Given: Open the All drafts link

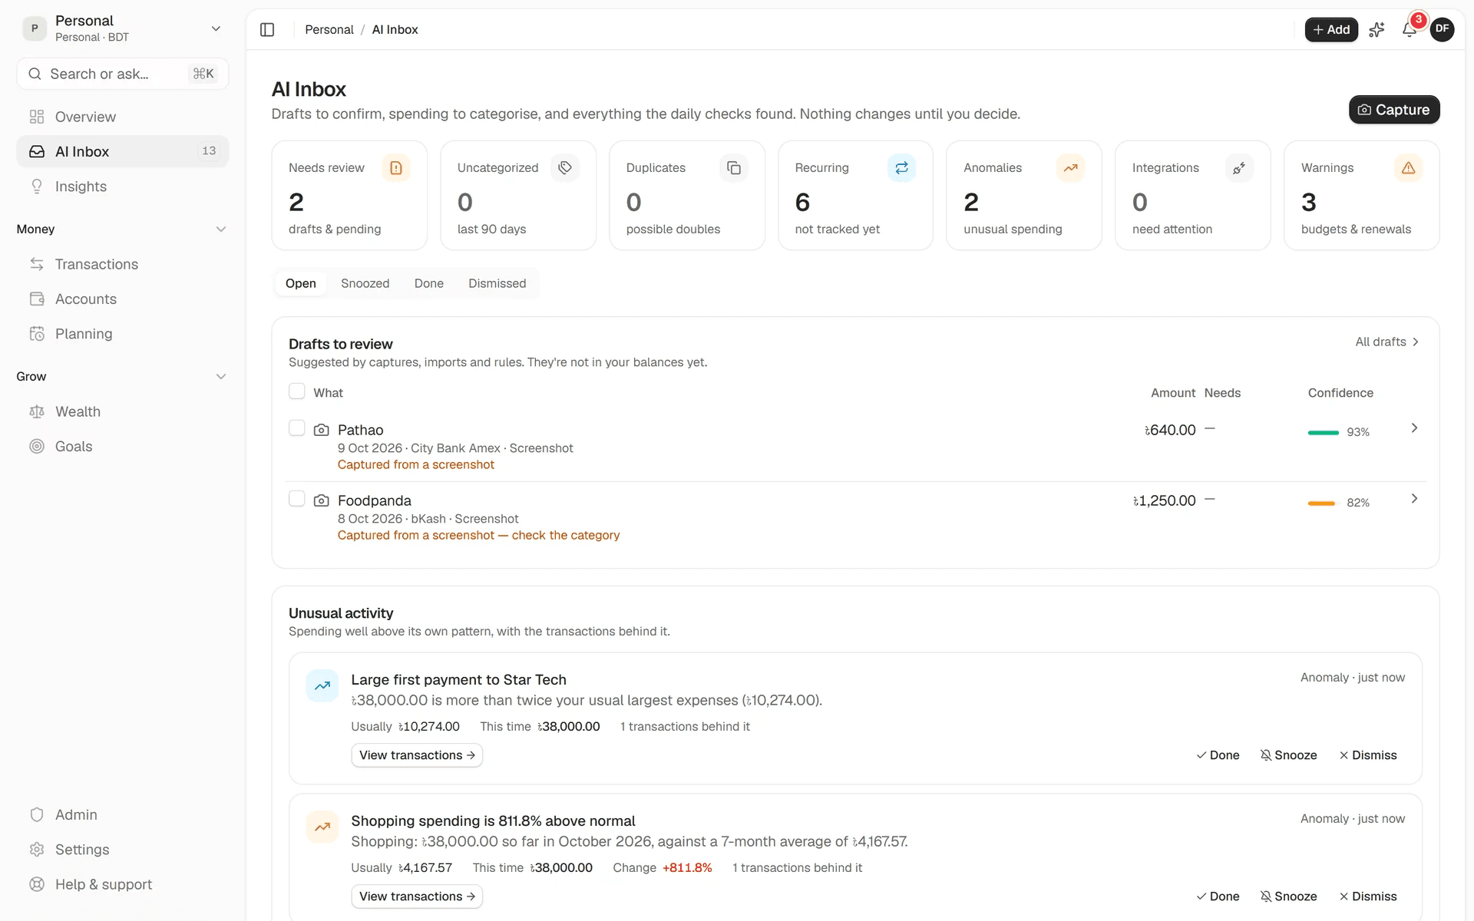Looking at the screenshot, I should [x=1387, y=342].
